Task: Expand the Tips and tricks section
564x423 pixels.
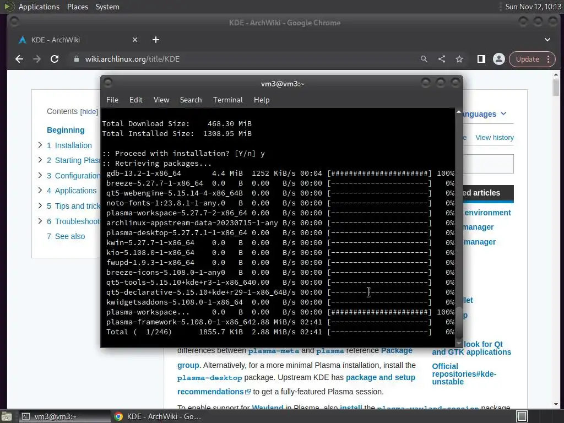Action: click(40, 206)
